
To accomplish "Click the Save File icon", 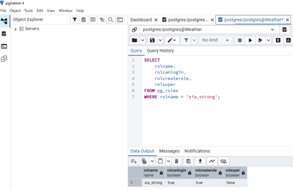I will (152, 40).
